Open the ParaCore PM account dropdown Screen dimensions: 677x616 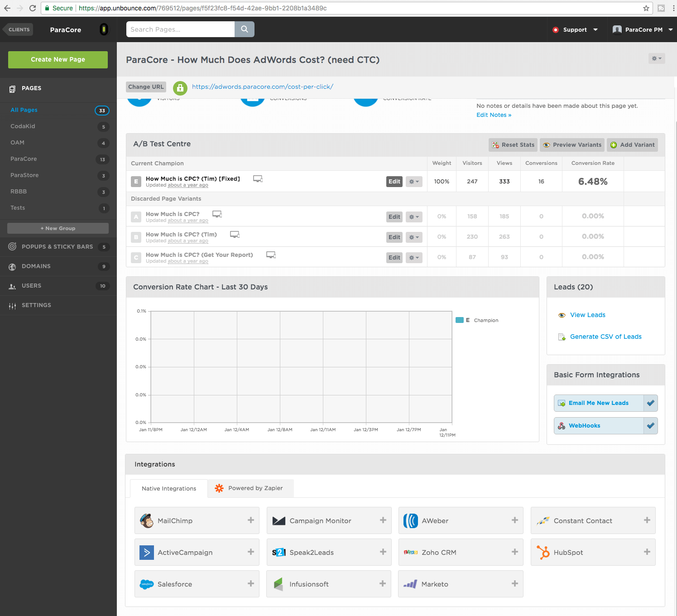pyautogui.click(x=642, y=30)
